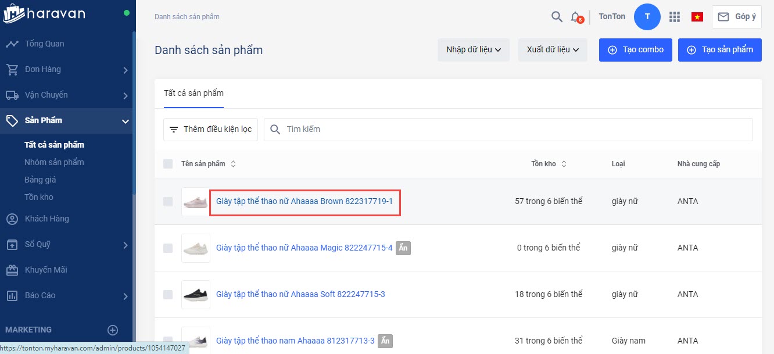The width and height of the screenshot is (774, 354).
Task: Open product Ahaaaa Magic 822247715-4 link
Action: tap(304, 248)
